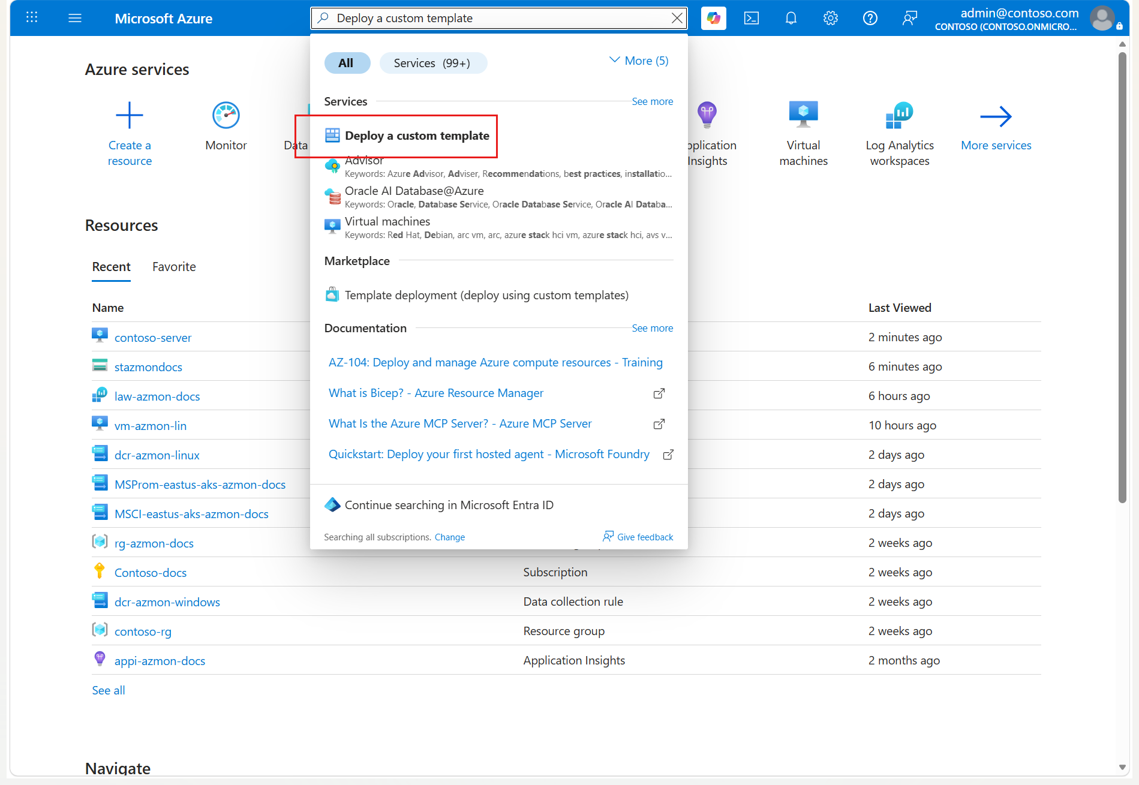Image resolution: width=1139 pixels, height=785 pixels.
Task: Click inside the portal search field
Action: 499,18
